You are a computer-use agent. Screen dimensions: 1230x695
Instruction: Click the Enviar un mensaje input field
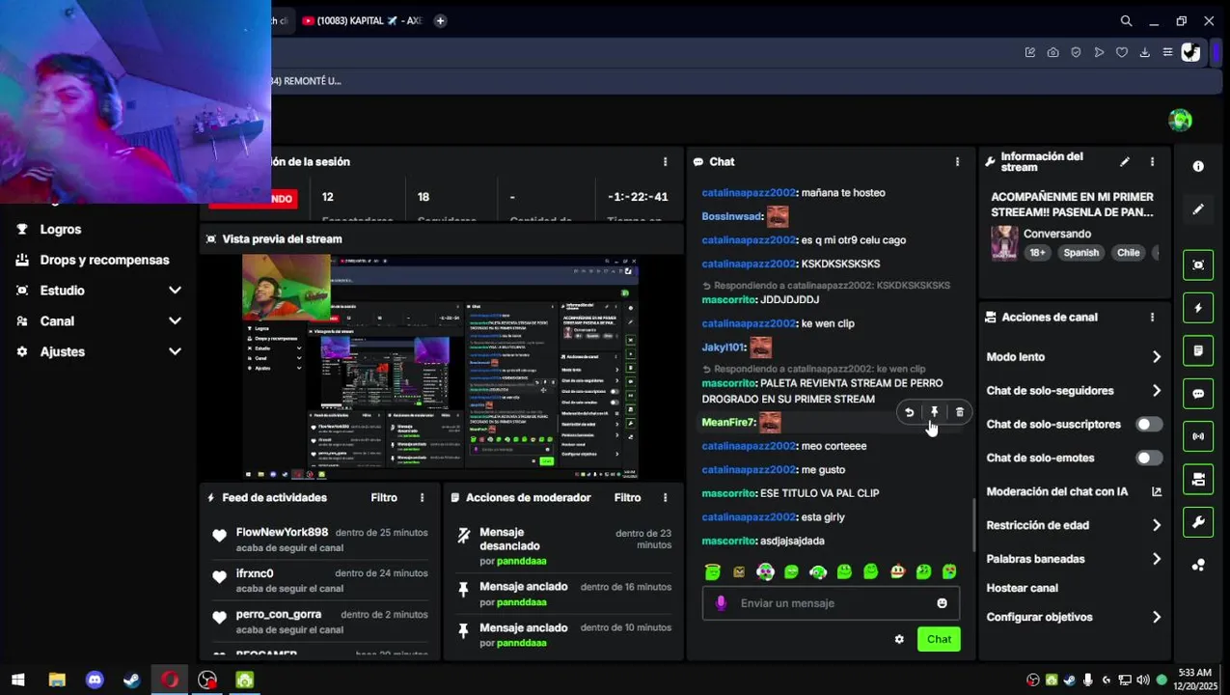click(x=831, y=603)
